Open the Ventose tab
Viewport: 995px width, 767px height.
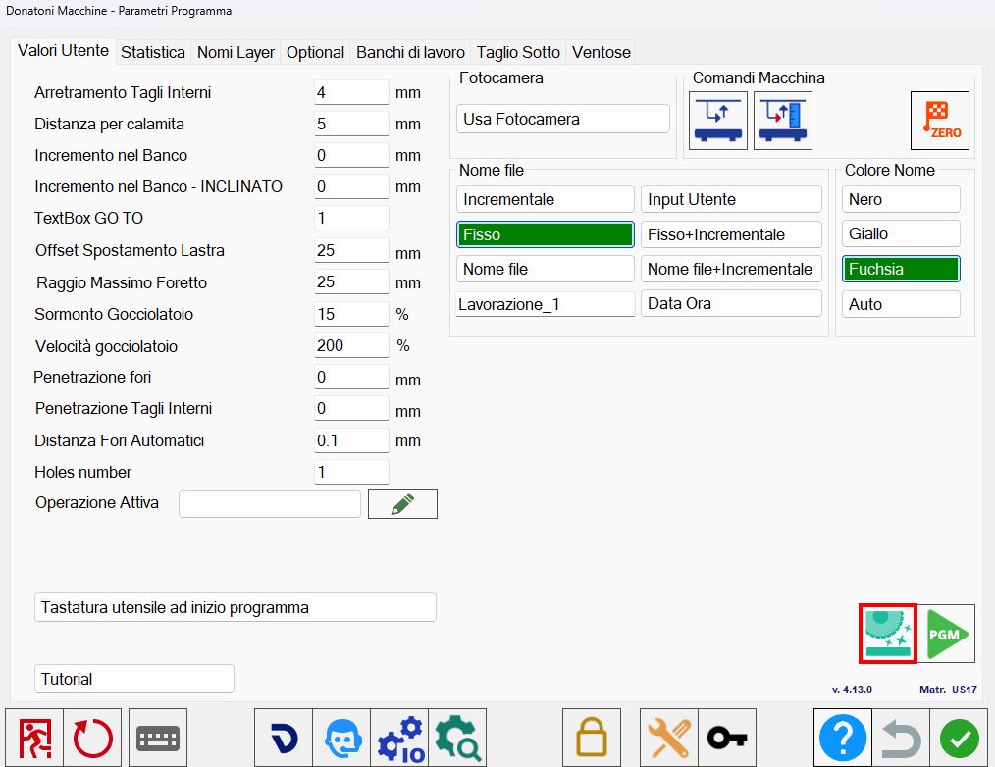point(602,52)
